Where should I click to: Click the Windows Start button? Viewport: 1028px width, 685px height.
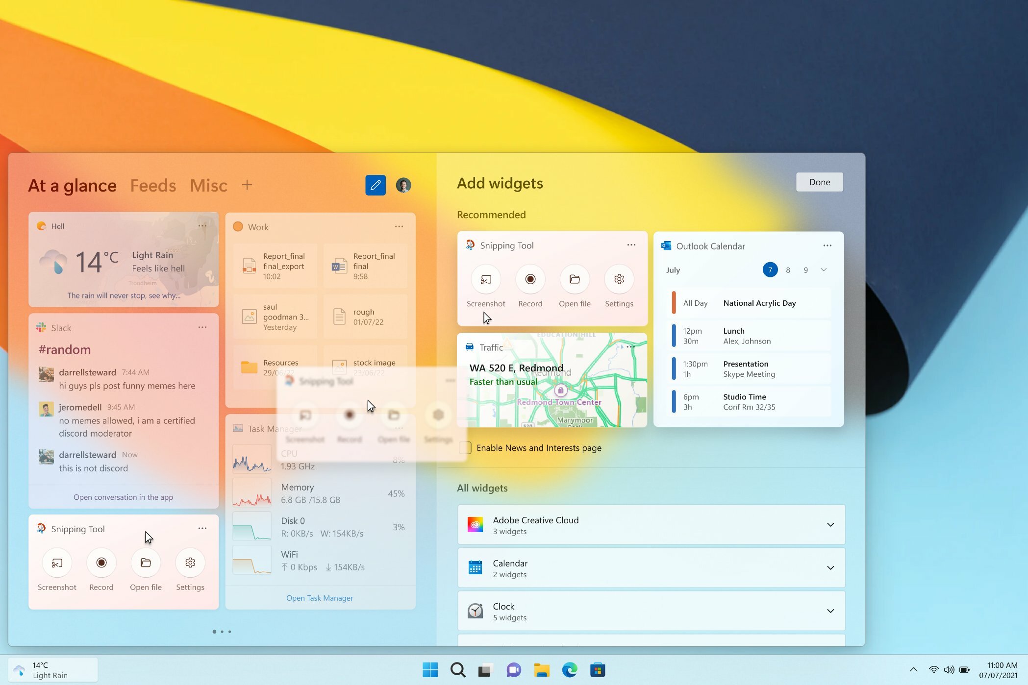click(x=430, y=670)
